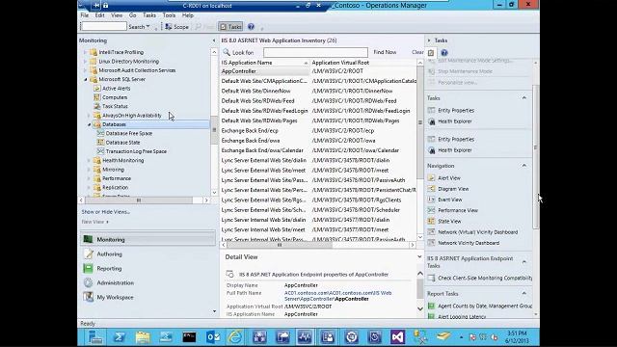Open Alert View from Navigation
This screenshot has height=347, width=617.
click(x=449, y=178)
